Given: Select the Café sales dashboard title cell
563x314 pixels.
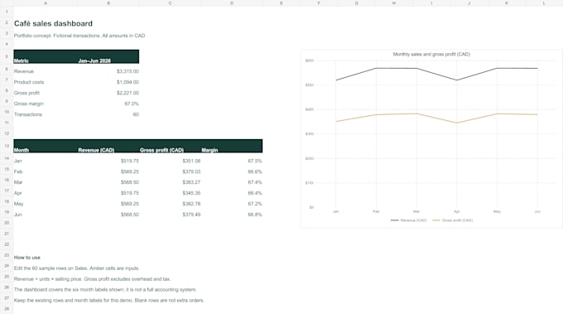Looking at the screenshot, I should click(53, 24).
